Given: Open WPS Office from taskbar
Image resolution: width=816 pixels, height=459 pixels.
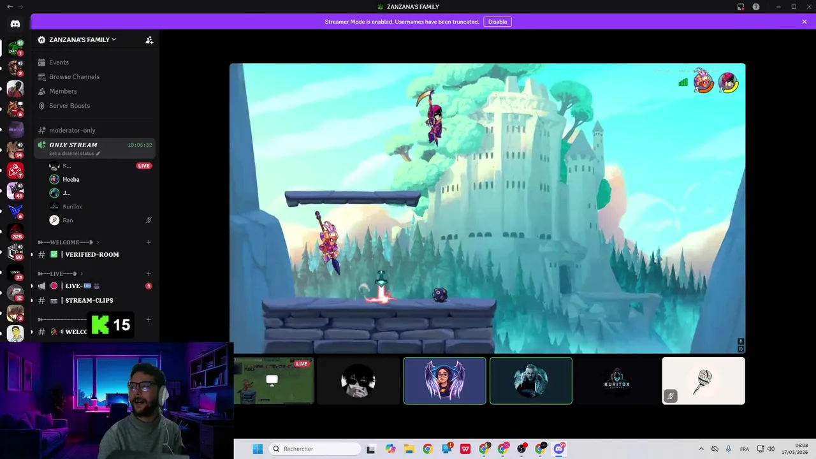Looking at the screenshot, I should point(465,449).
